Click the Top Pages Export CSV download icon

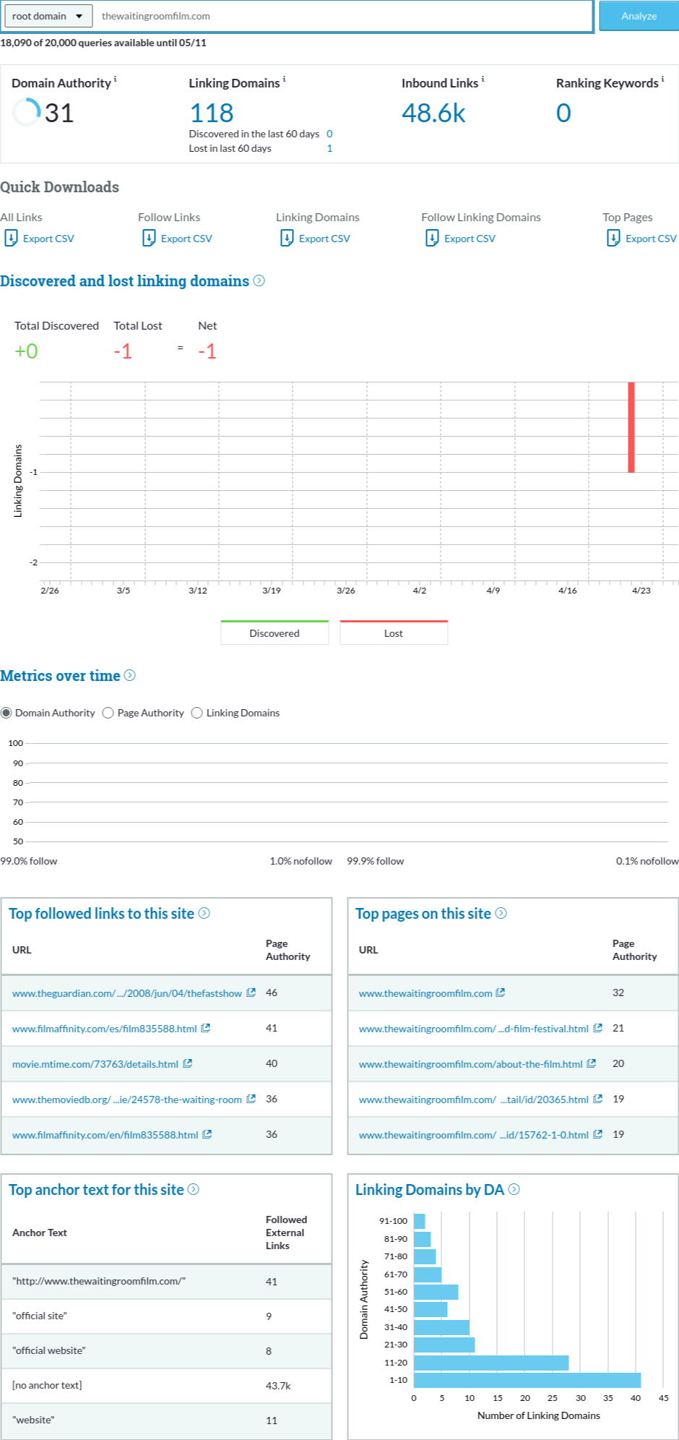[x=613, y=238]
